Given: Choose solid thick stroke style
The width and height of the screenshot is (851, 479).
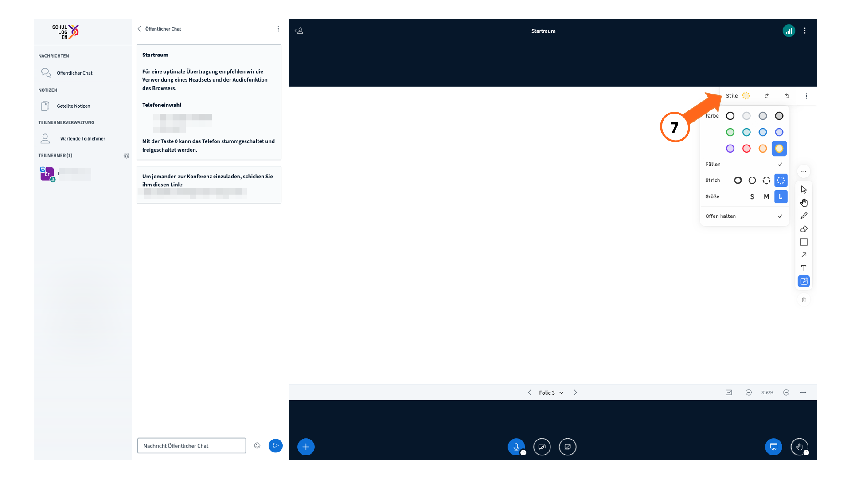Looking at the screenshot, I should pyautogui.click(x=738, y=181).
